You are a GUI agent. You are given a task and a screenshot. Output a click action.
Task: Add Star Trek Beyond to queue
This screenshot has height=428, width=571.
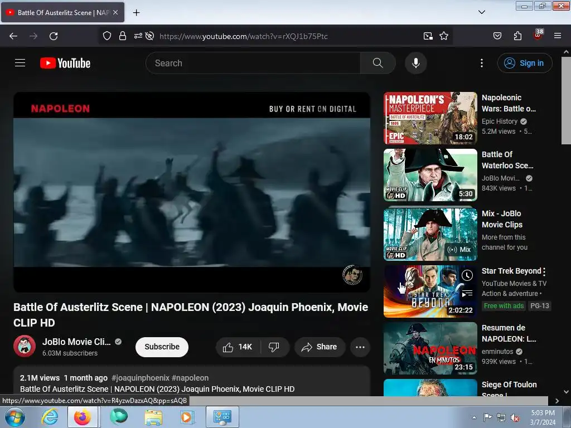(x=467, y=293)
